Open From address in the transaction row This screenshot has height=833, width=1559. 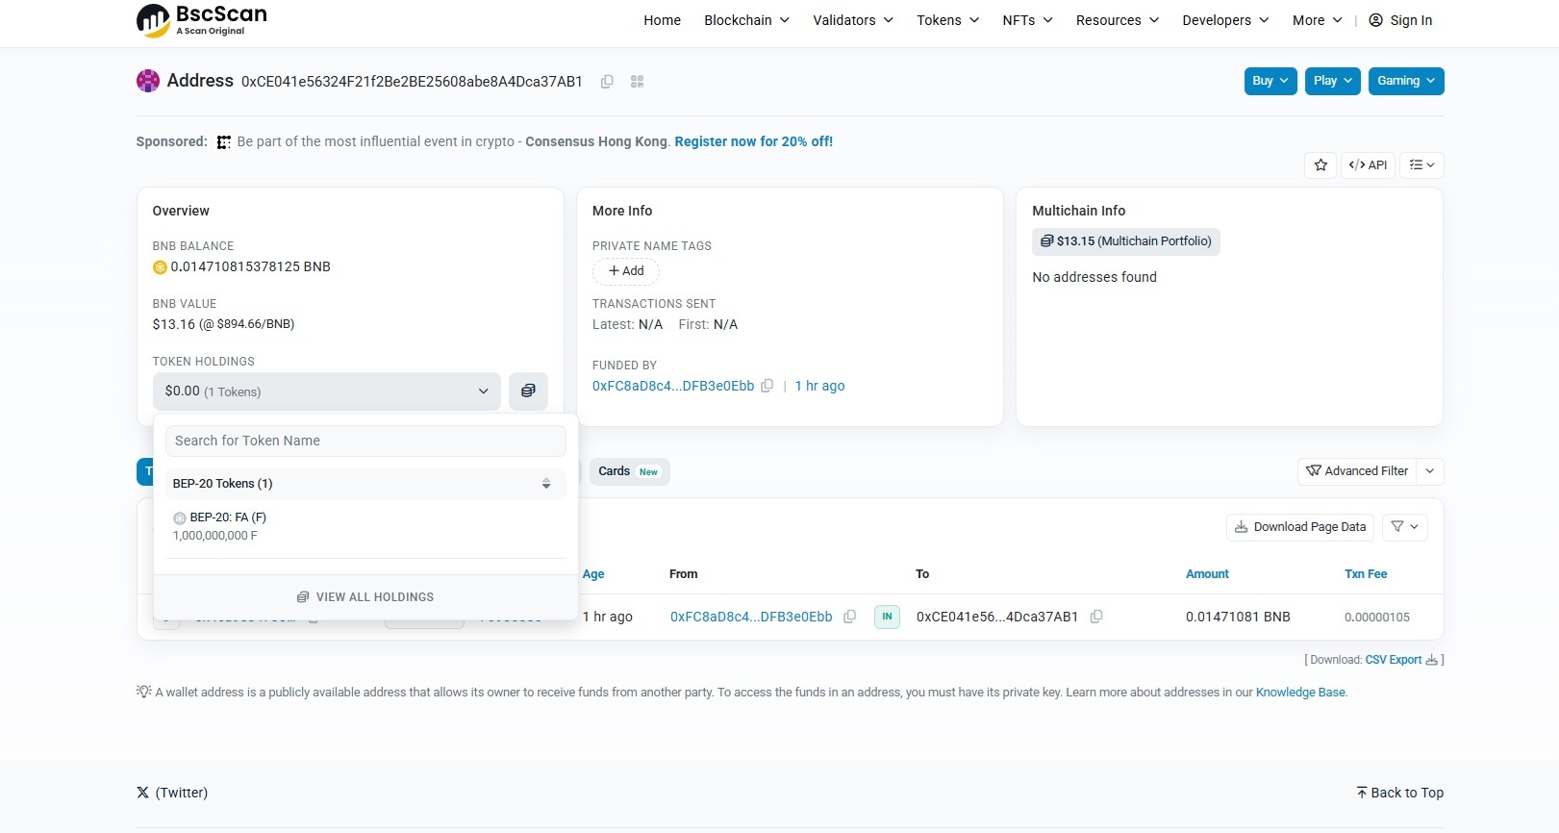[751, 617]
